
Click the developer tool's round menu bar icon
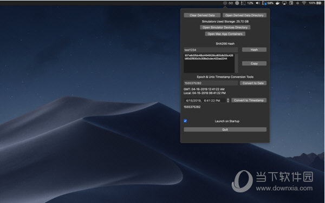[x=225, y=3]
